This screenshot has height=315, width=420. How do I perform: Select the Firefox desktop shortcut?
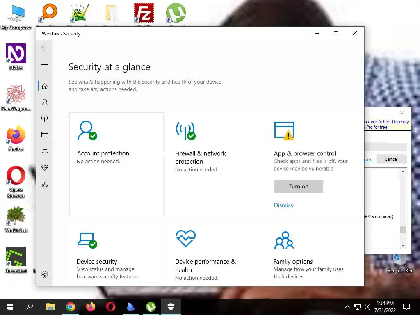pyautogui.click(x=16, y=139)
